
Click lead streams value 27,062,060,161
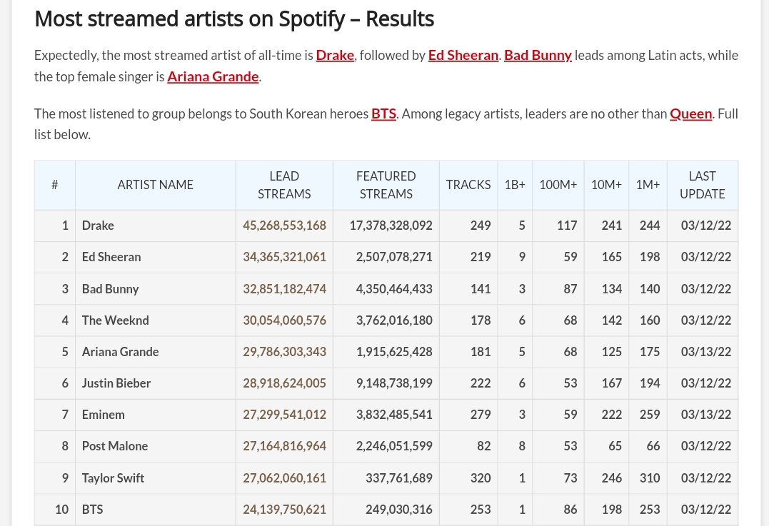tap(284, 478)
